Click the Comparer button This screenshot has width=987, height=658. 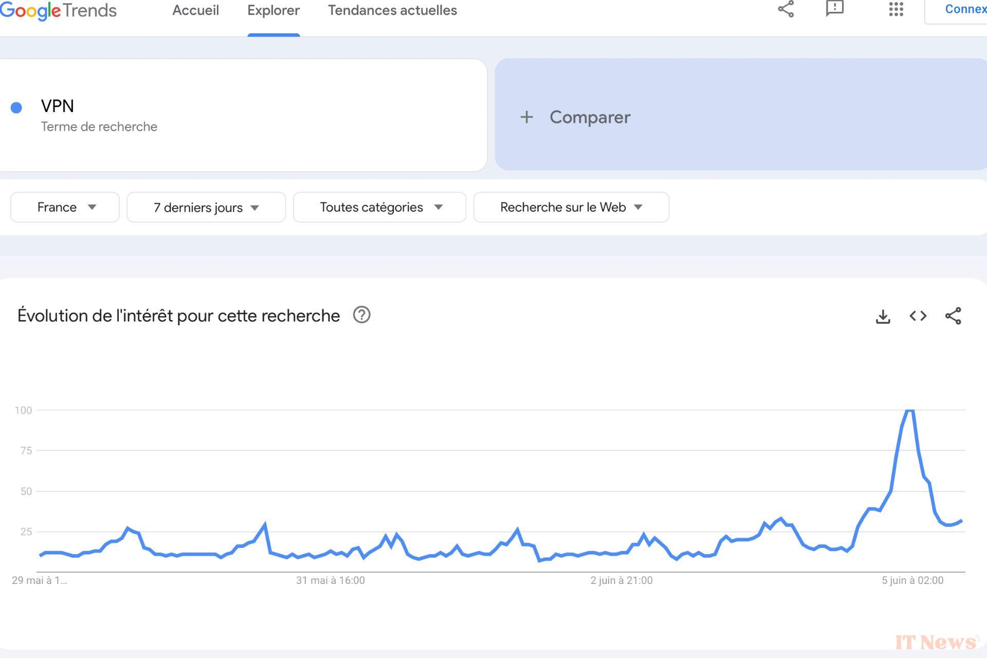pyautogui.click(x=576, y=117)
